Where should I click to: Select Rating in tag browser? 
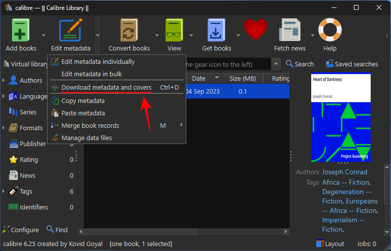29,159
